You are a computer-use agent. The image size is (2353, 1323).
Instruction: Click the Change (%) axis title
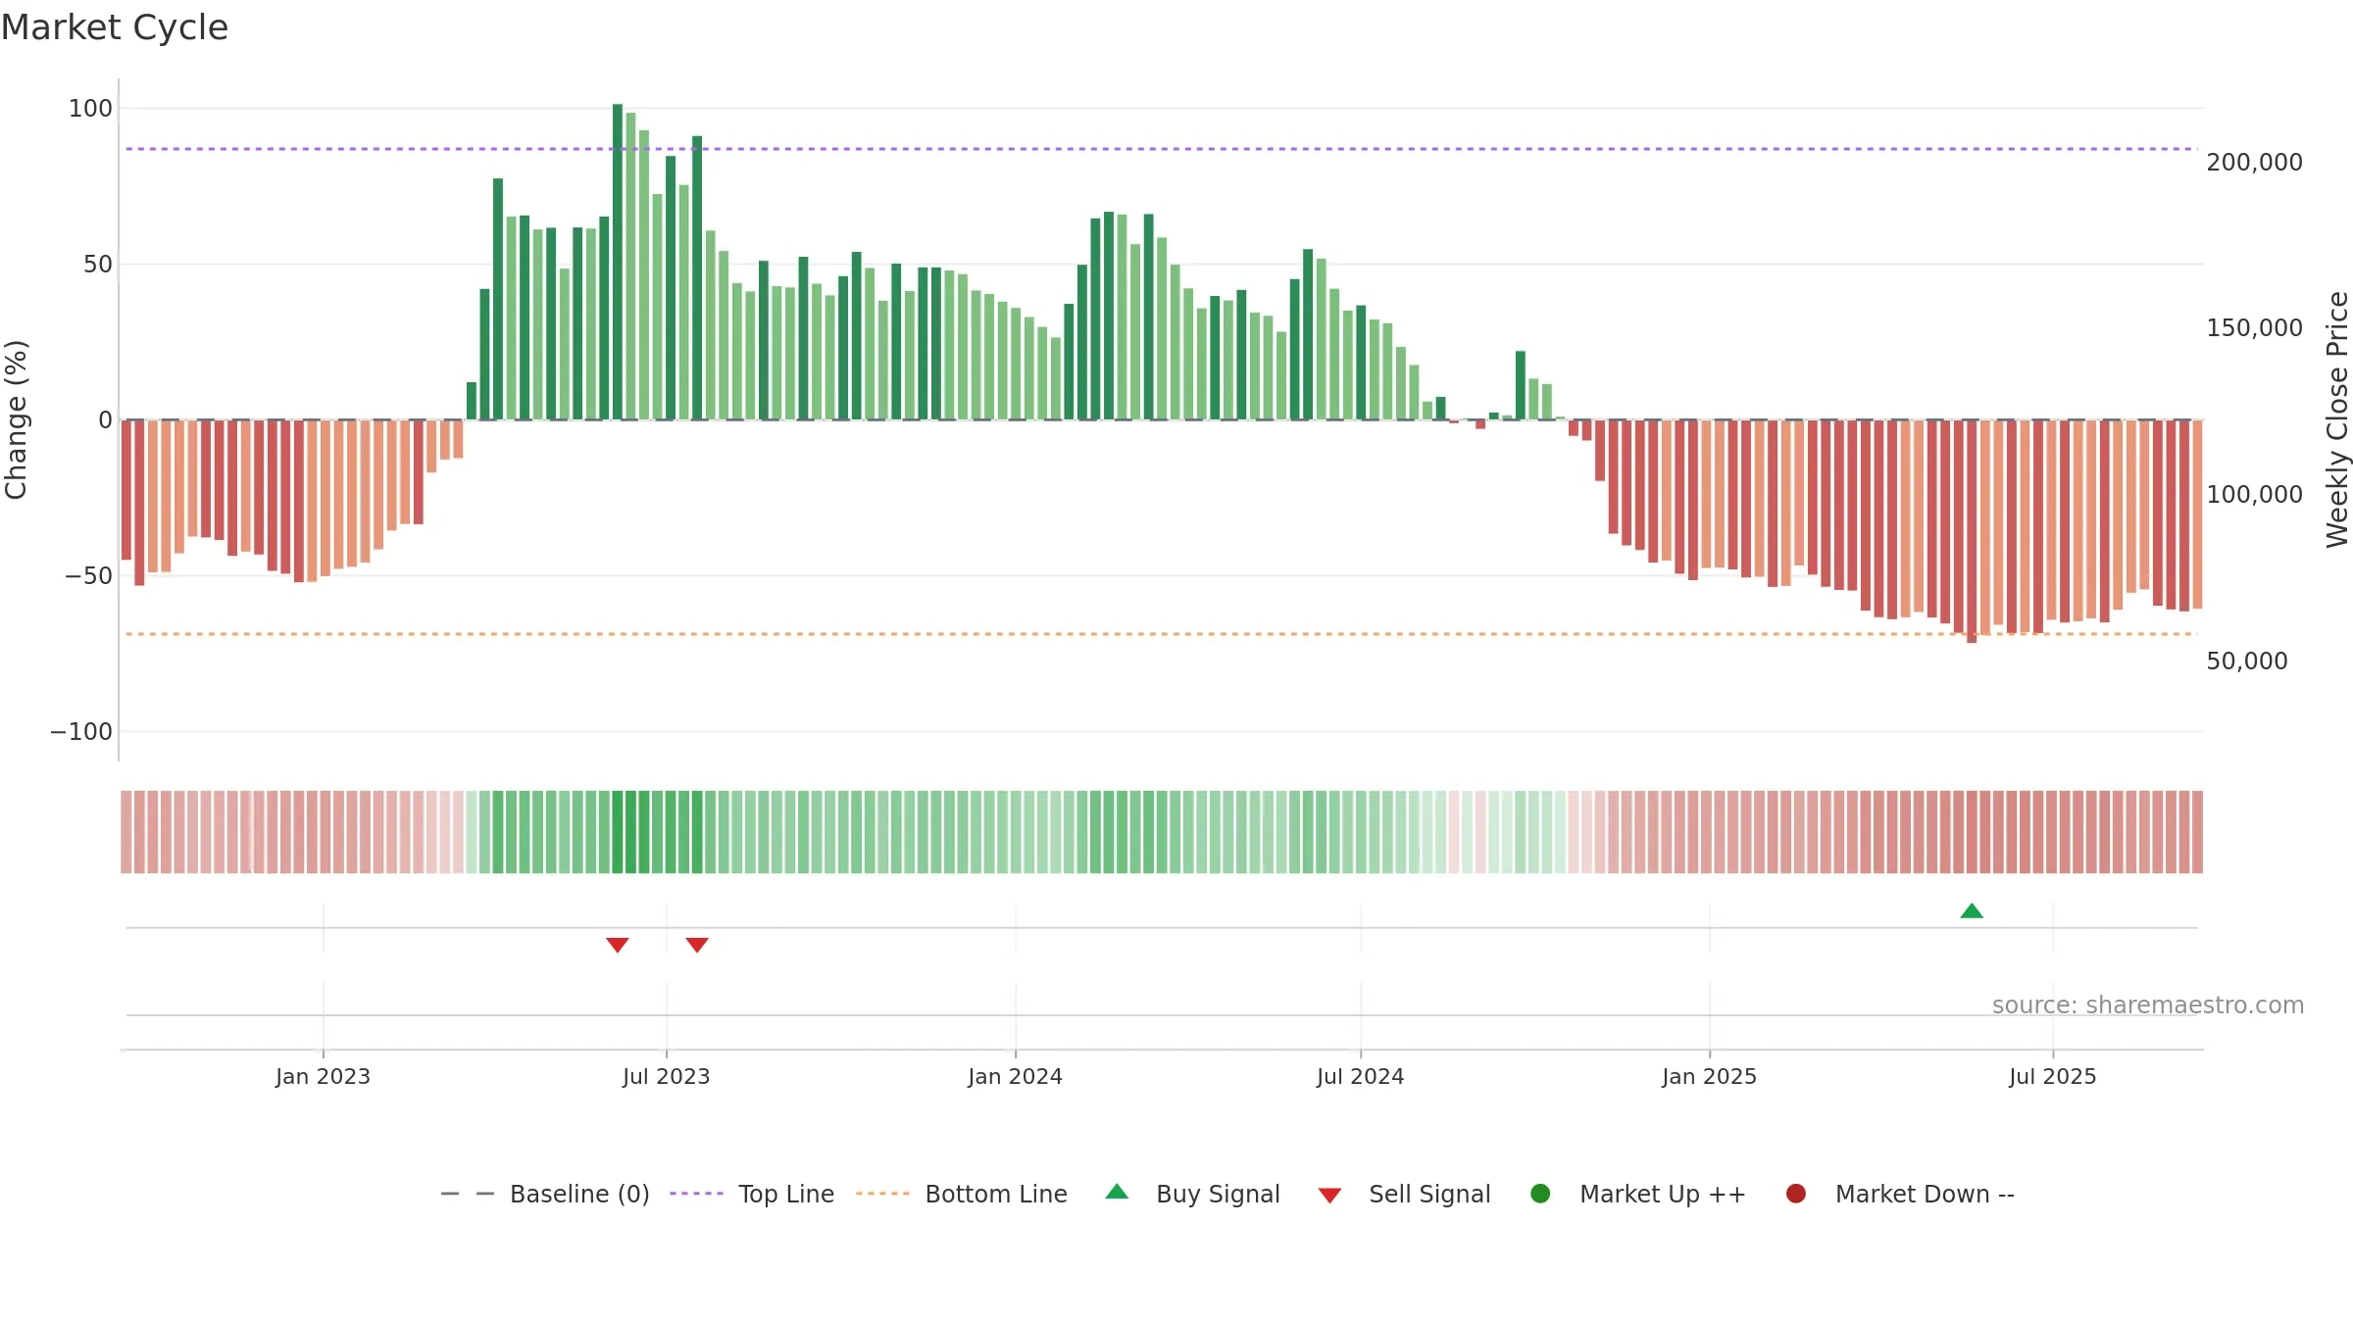pos(16,419)
